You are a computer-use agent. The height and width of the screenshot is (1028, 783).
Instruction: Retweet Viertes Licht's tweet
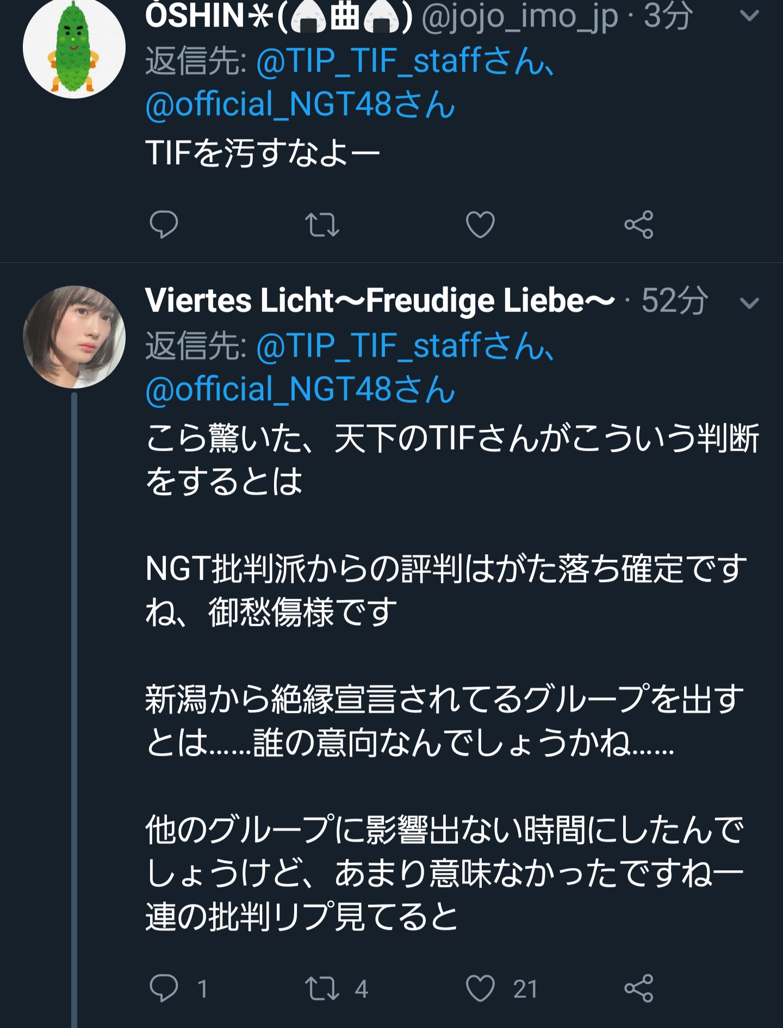322,988
